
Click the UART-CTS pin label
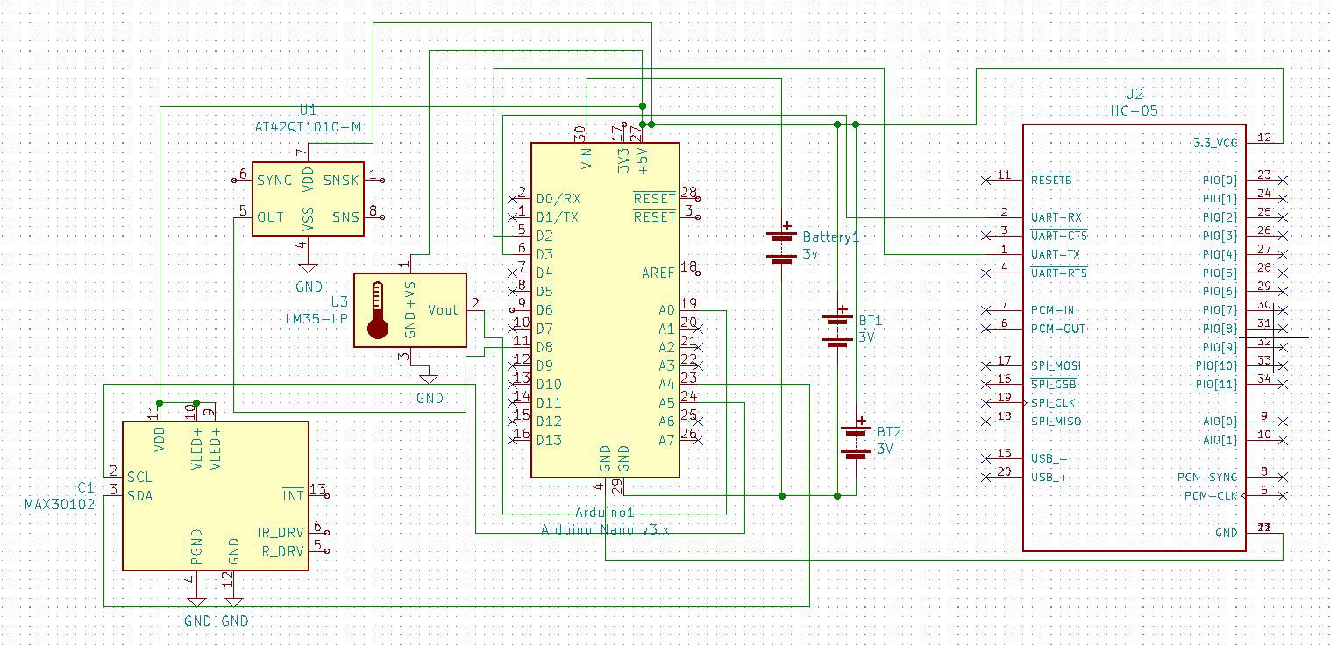pos(1059,236)
